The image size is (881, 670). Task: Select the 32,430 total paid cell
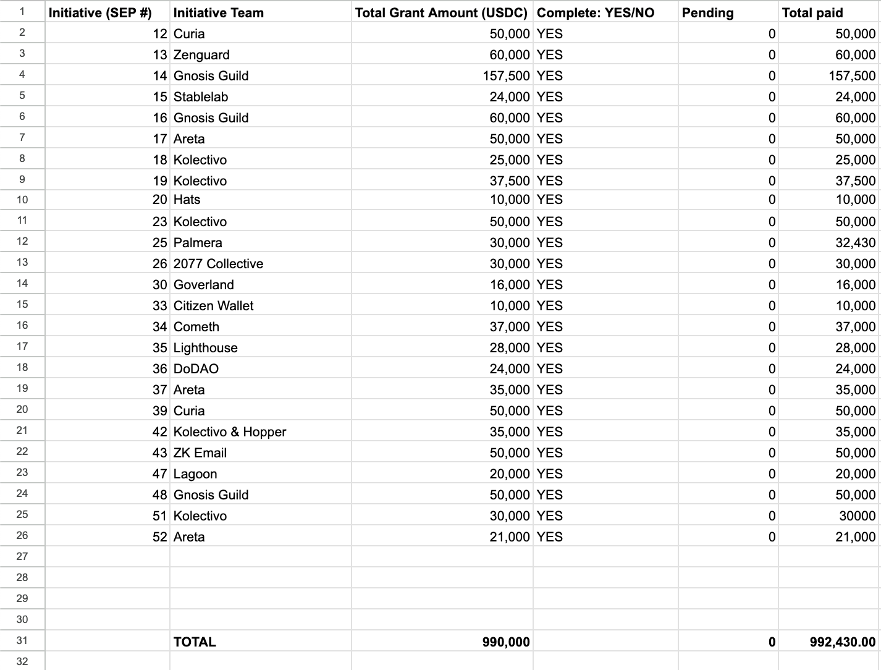pos(829,242)
